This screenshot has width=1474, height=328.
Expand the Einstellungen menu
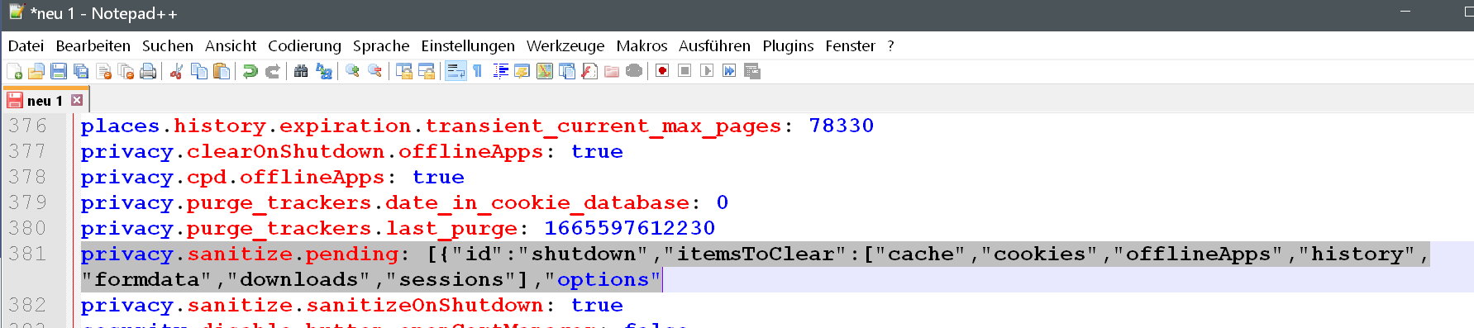[468, 46]
